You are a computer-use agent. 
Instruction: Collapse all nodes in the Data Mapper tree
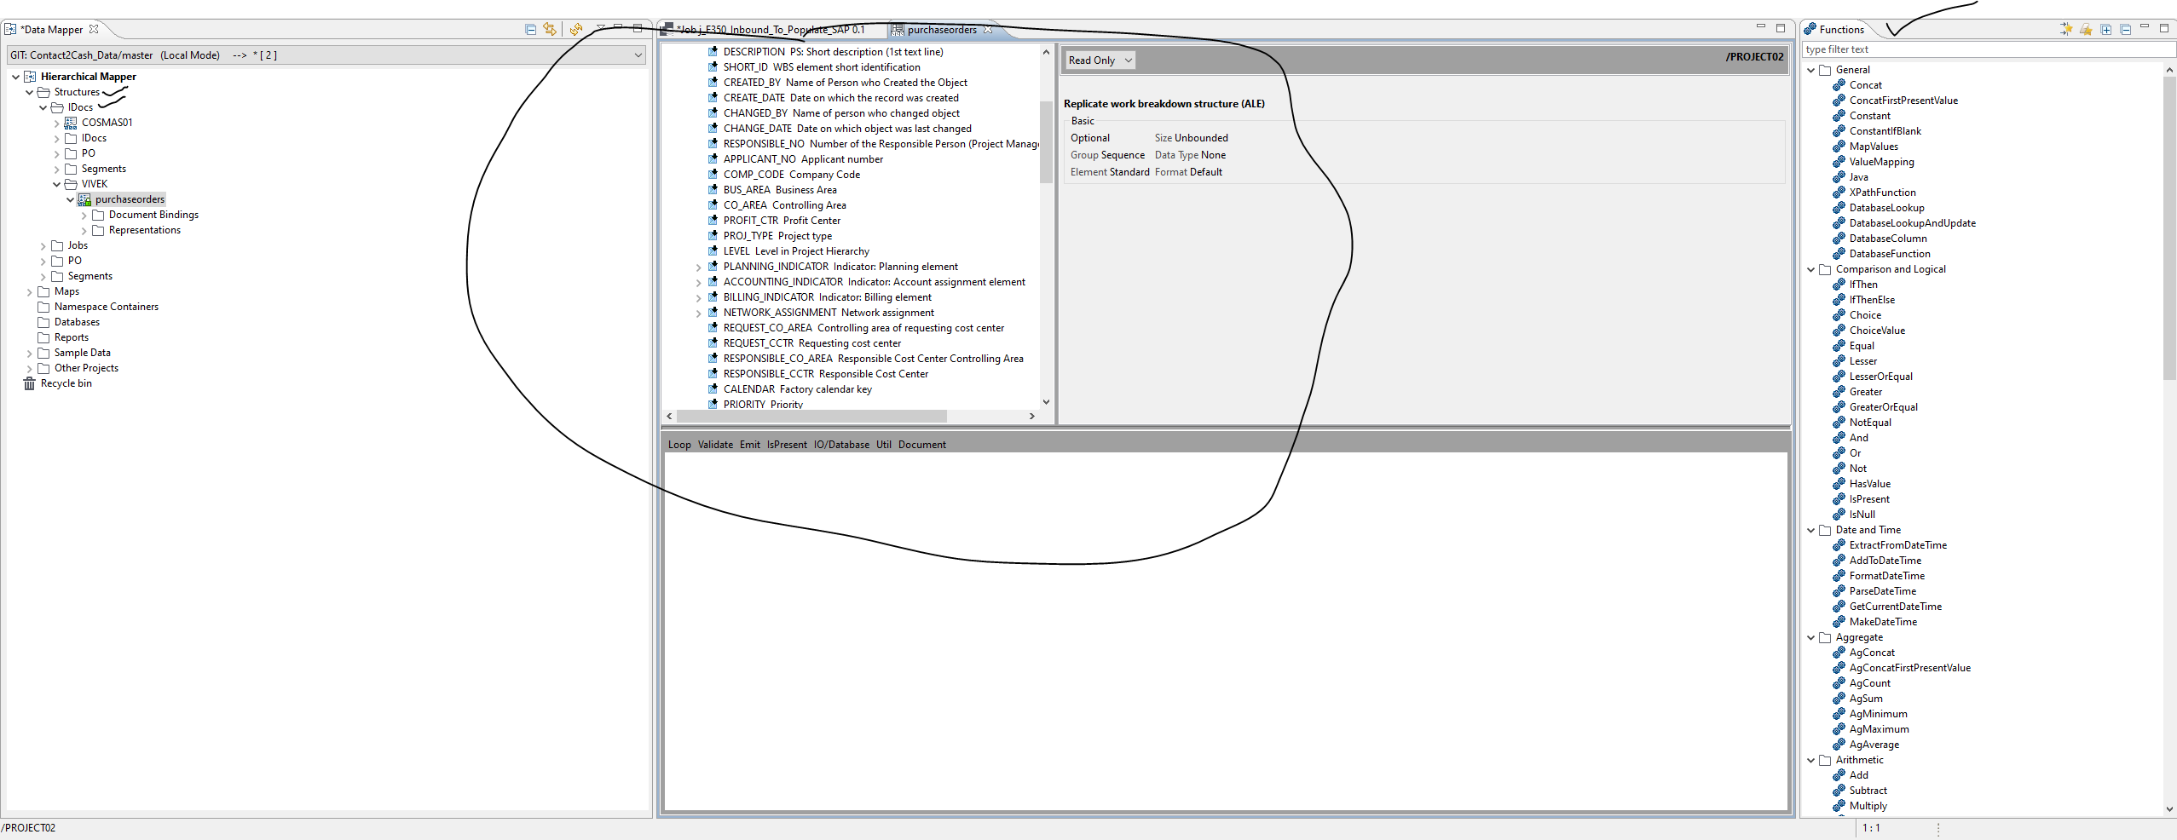531,28
